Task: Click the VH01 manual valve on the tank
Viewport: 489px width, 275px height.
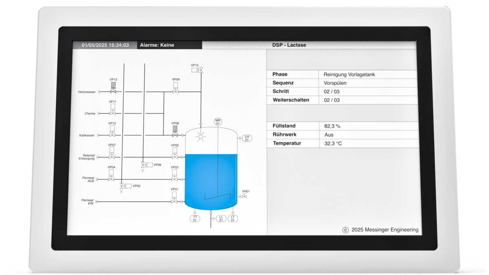Action: point(244,196)
